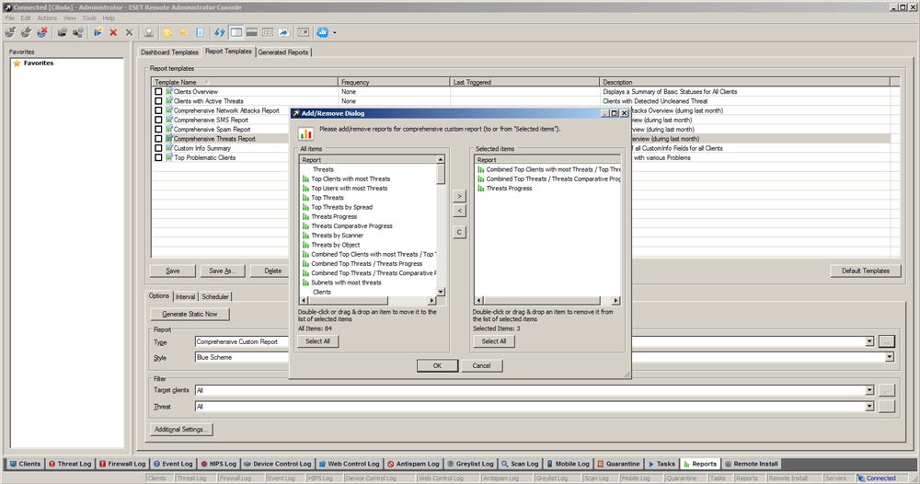Click the highlighted pane layout toolbar icon

pos(236,33)
